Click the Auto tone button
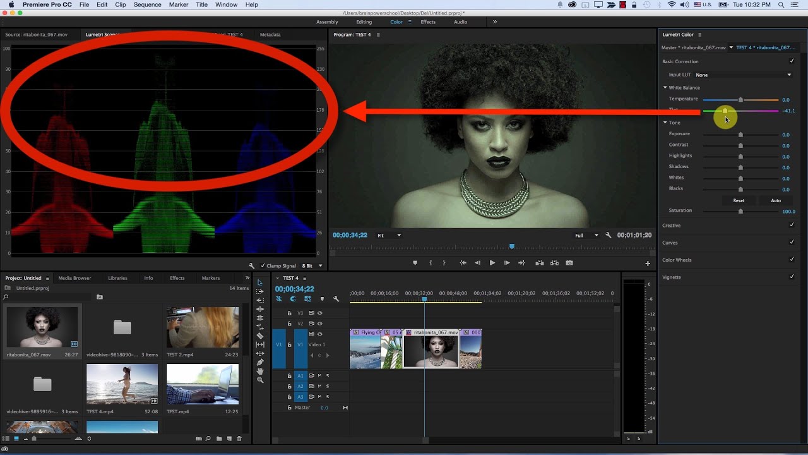 pos(776,200)
